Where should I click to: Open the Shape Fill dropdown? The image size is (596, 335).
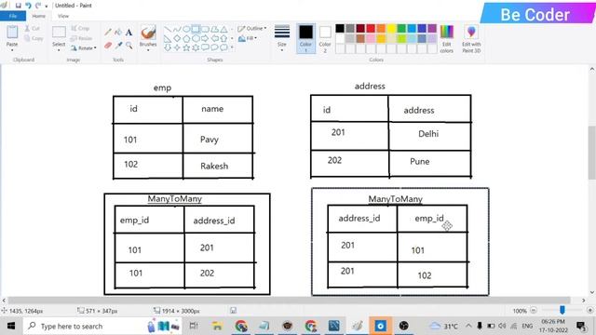[x=248, y=38]
